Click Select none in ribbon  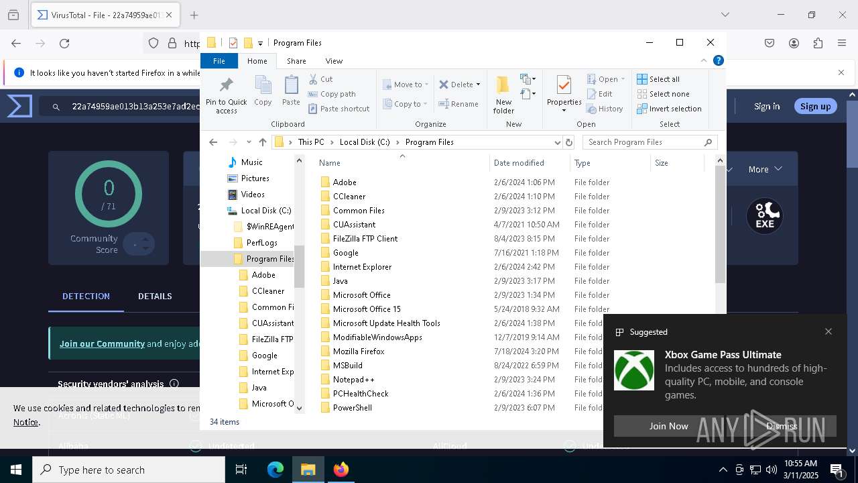pyautogui.click(x=663, y=94)
